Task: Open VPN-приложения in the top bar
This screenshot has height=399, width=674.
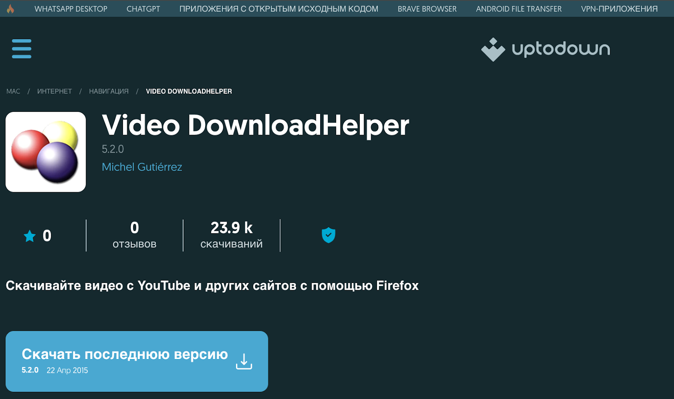Action: pyautogui.click(x=619, y=9)
